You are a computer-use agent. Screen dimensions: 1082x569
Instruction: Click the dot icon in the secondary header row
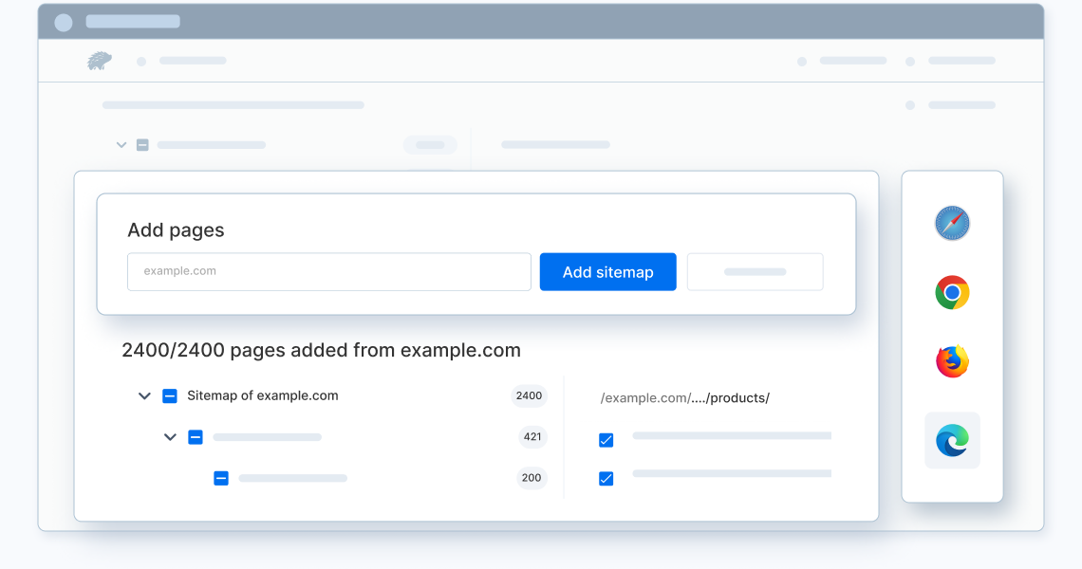pyautogui.click(x=909, y=104)
